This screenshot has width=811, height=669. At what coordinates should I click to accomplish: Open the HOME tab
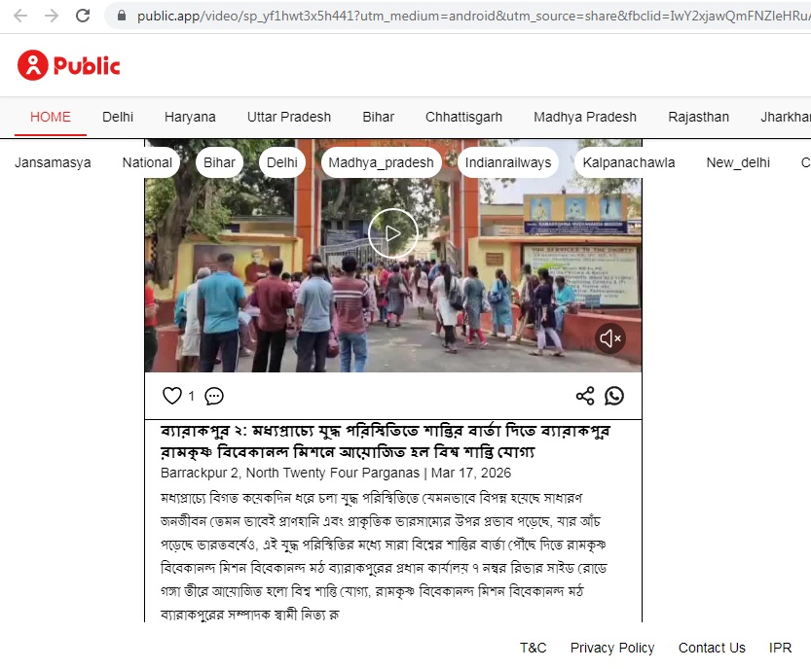51,117
